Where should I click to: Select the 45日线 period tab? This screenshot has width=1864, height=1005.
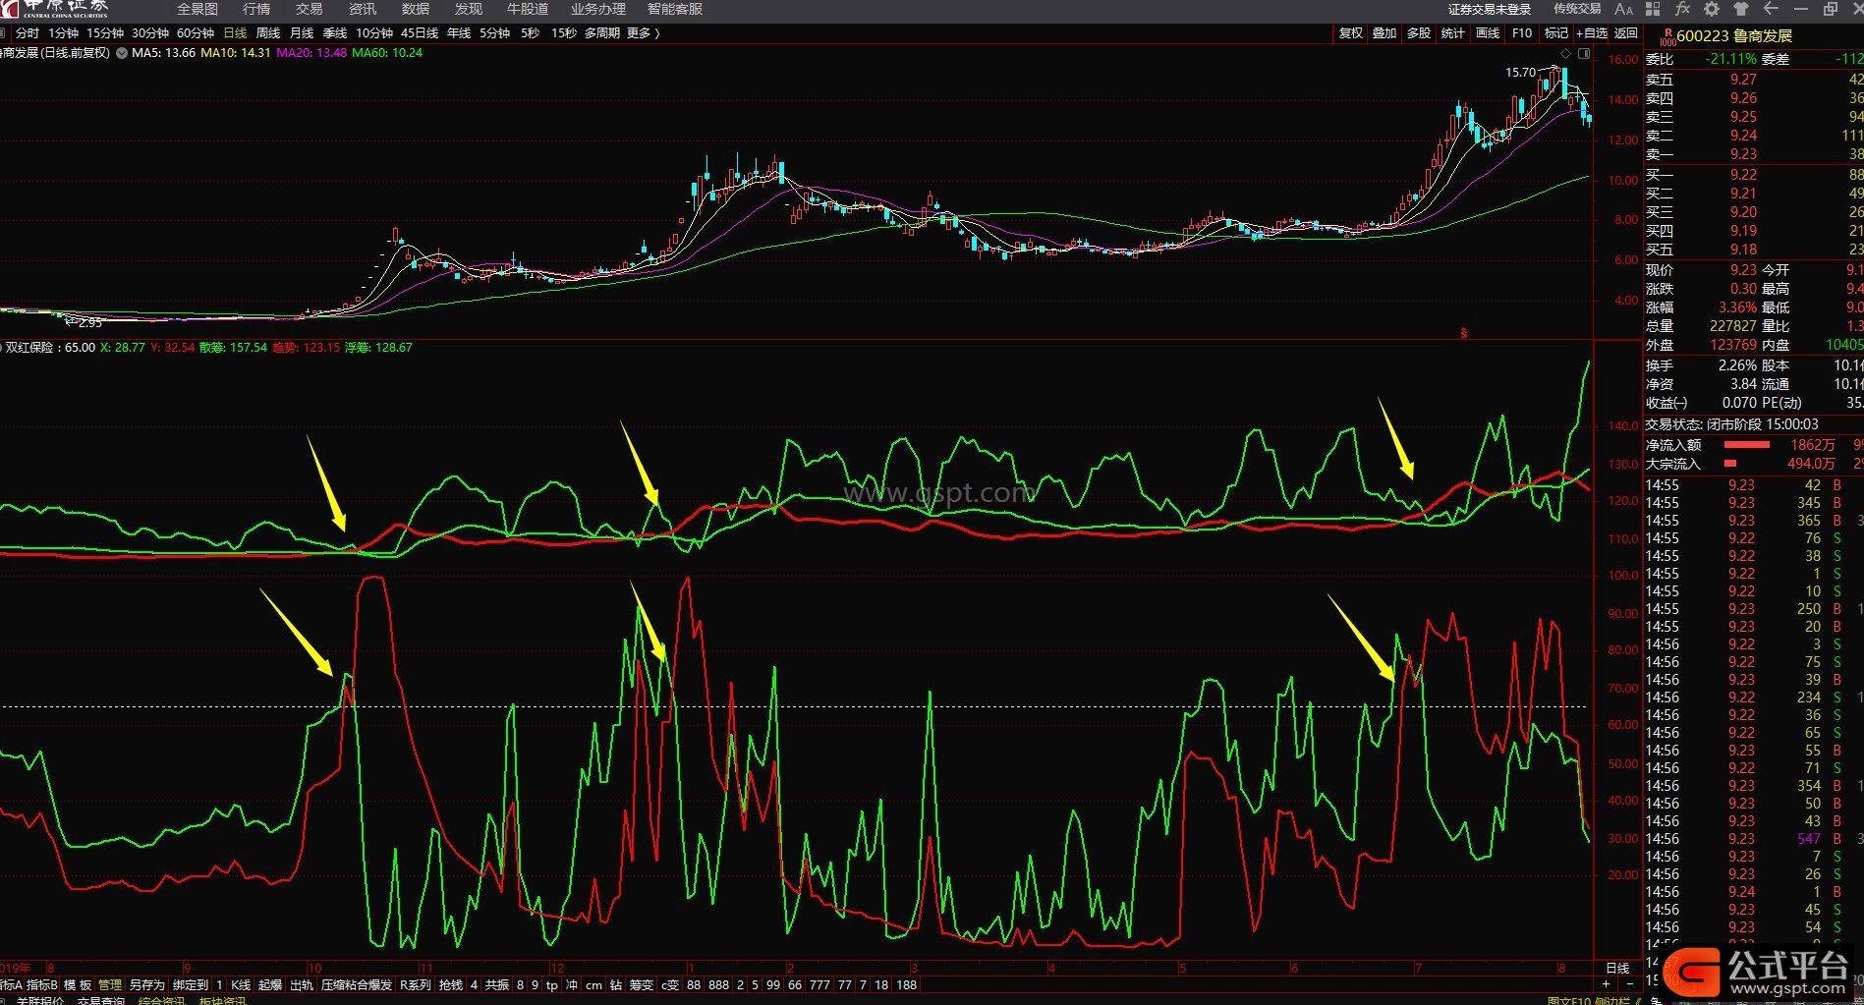pyautogui.click(x=420, y=33)
